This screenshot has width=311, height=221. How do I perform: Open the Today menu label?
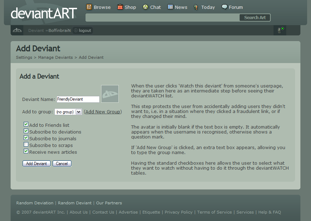(208, 7)
